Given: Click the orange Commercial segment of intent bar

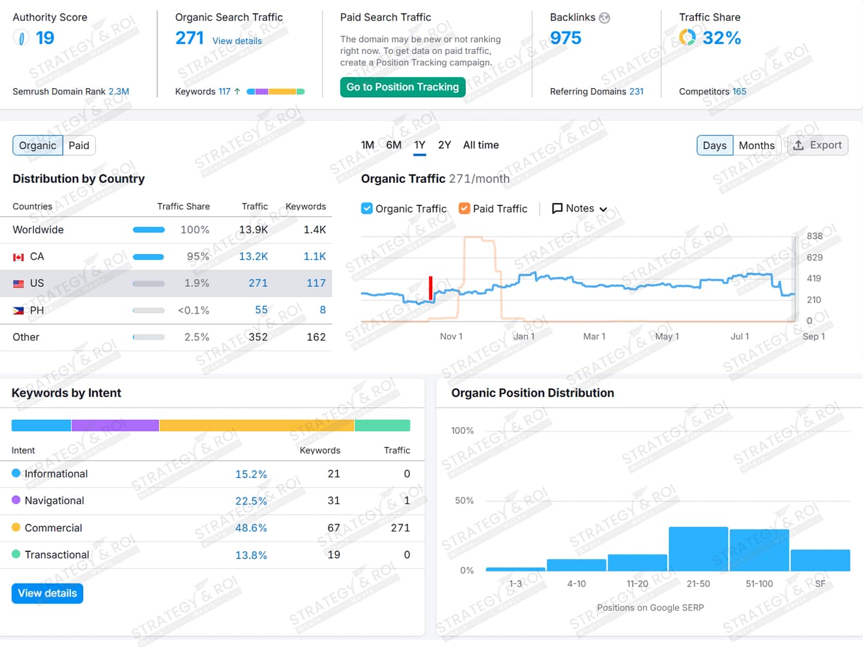Looking at the screenshot, I should click(257, 425).
